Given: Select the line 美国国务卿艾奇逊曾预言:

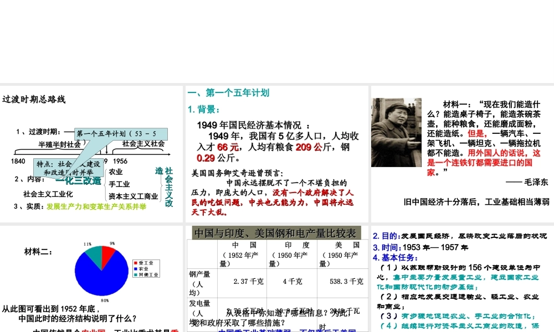Looking at the screenshot, I should point(238,173).
